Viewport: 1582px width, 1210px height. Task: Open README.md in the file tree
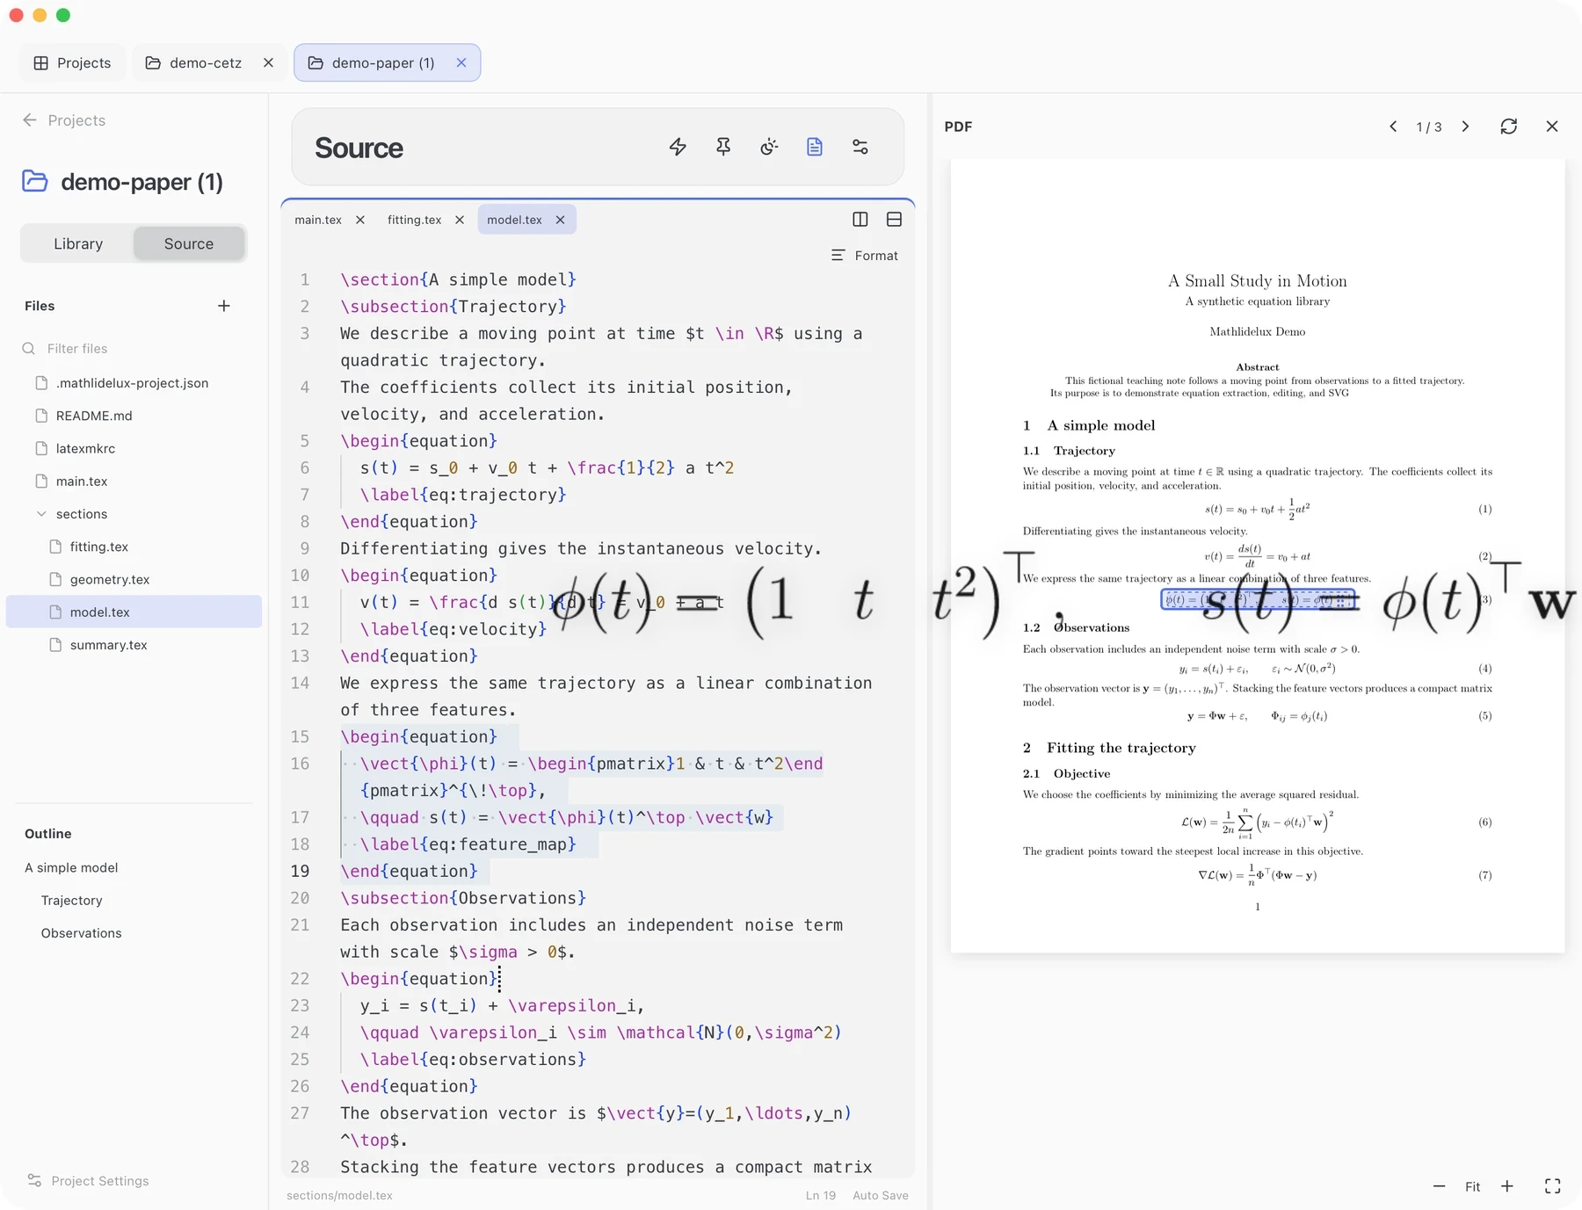pyautogui.click(x=94, y=416)
